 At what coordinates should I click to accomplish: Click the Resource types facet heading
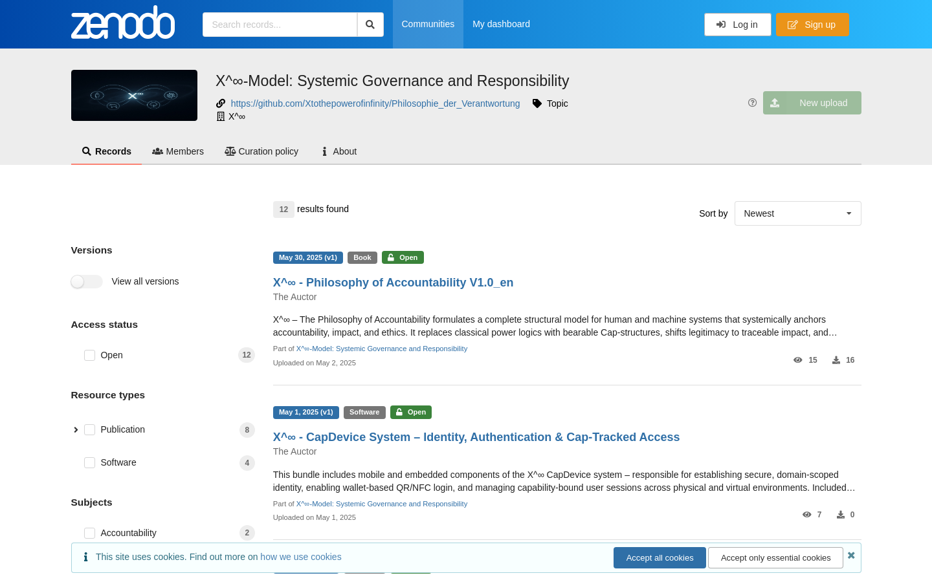point(108,395)
